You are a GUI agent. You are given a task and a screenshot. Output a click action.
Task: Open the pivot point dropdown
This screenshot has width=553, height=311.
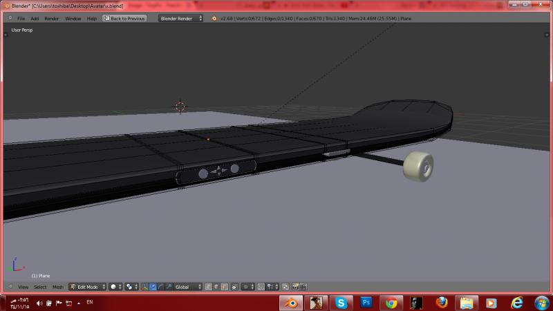pyautogui.click(x=131, y=287)
